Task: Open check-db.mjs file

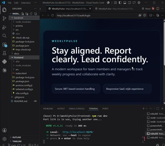Action: (x=24, y=38)
